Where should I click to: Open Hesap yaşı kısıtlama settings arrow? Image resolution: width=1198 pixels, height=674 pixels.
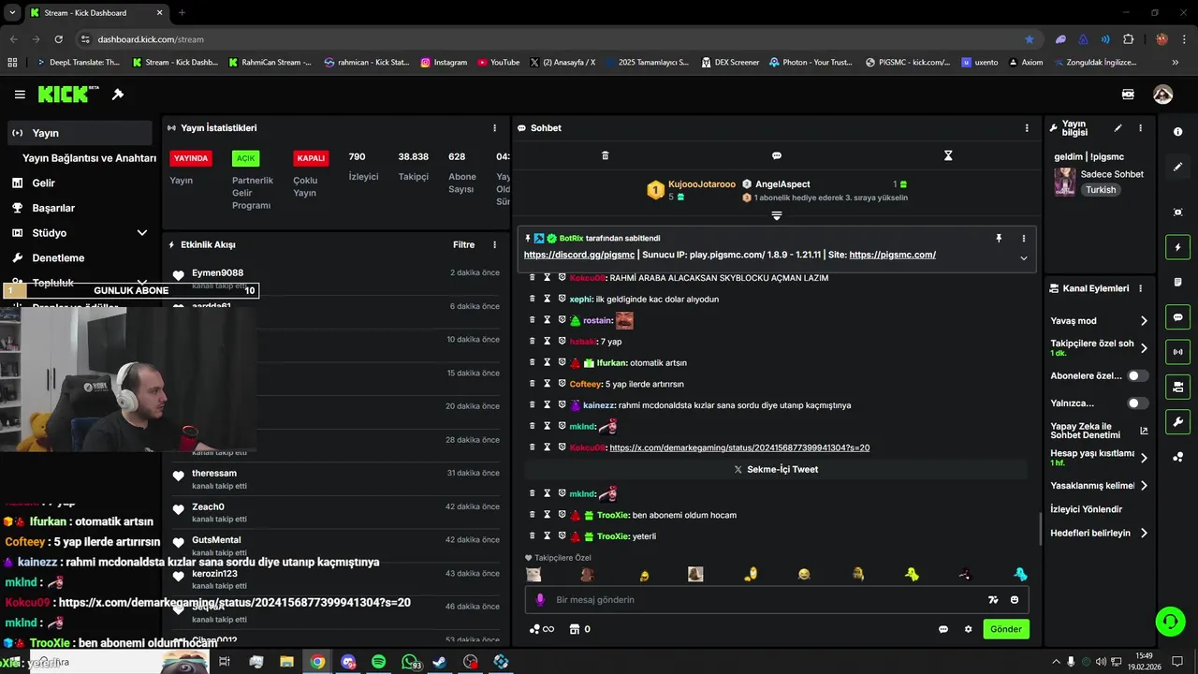1144,457
